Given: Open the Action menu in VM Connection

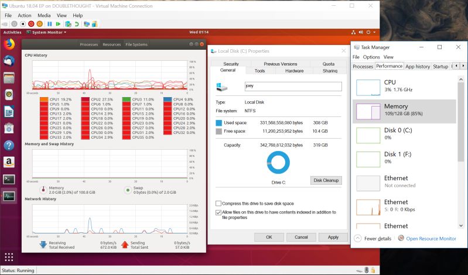Looking at the screenshot, I should click(25, 15).
